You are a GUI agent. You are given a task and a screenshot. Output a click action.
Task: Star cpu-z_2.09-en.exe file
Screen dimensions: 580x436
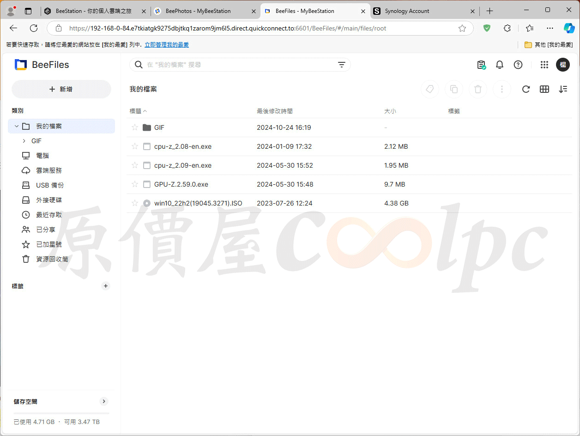135,165
